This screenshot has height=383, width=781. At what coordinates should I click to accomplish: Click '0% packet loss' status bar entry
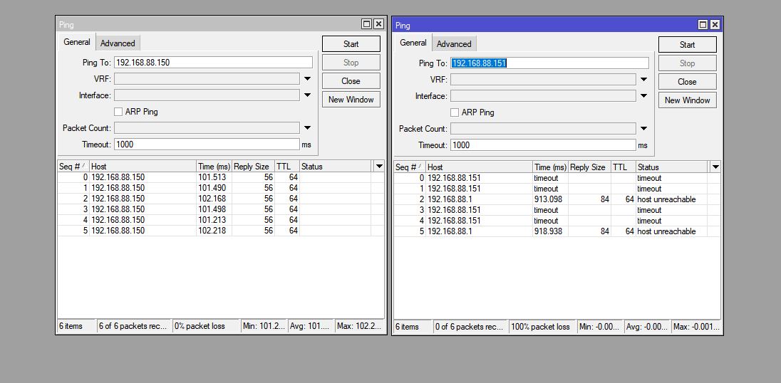(x=206, y=326)
